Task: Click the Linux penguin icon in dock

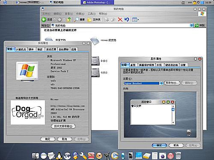Action: pos(59,156)
